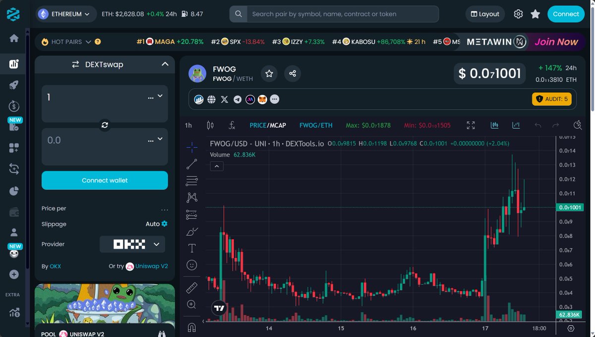Open the ETHEREUM chain dropdown
Screen dimensions: 595x337
pos(66,14)
